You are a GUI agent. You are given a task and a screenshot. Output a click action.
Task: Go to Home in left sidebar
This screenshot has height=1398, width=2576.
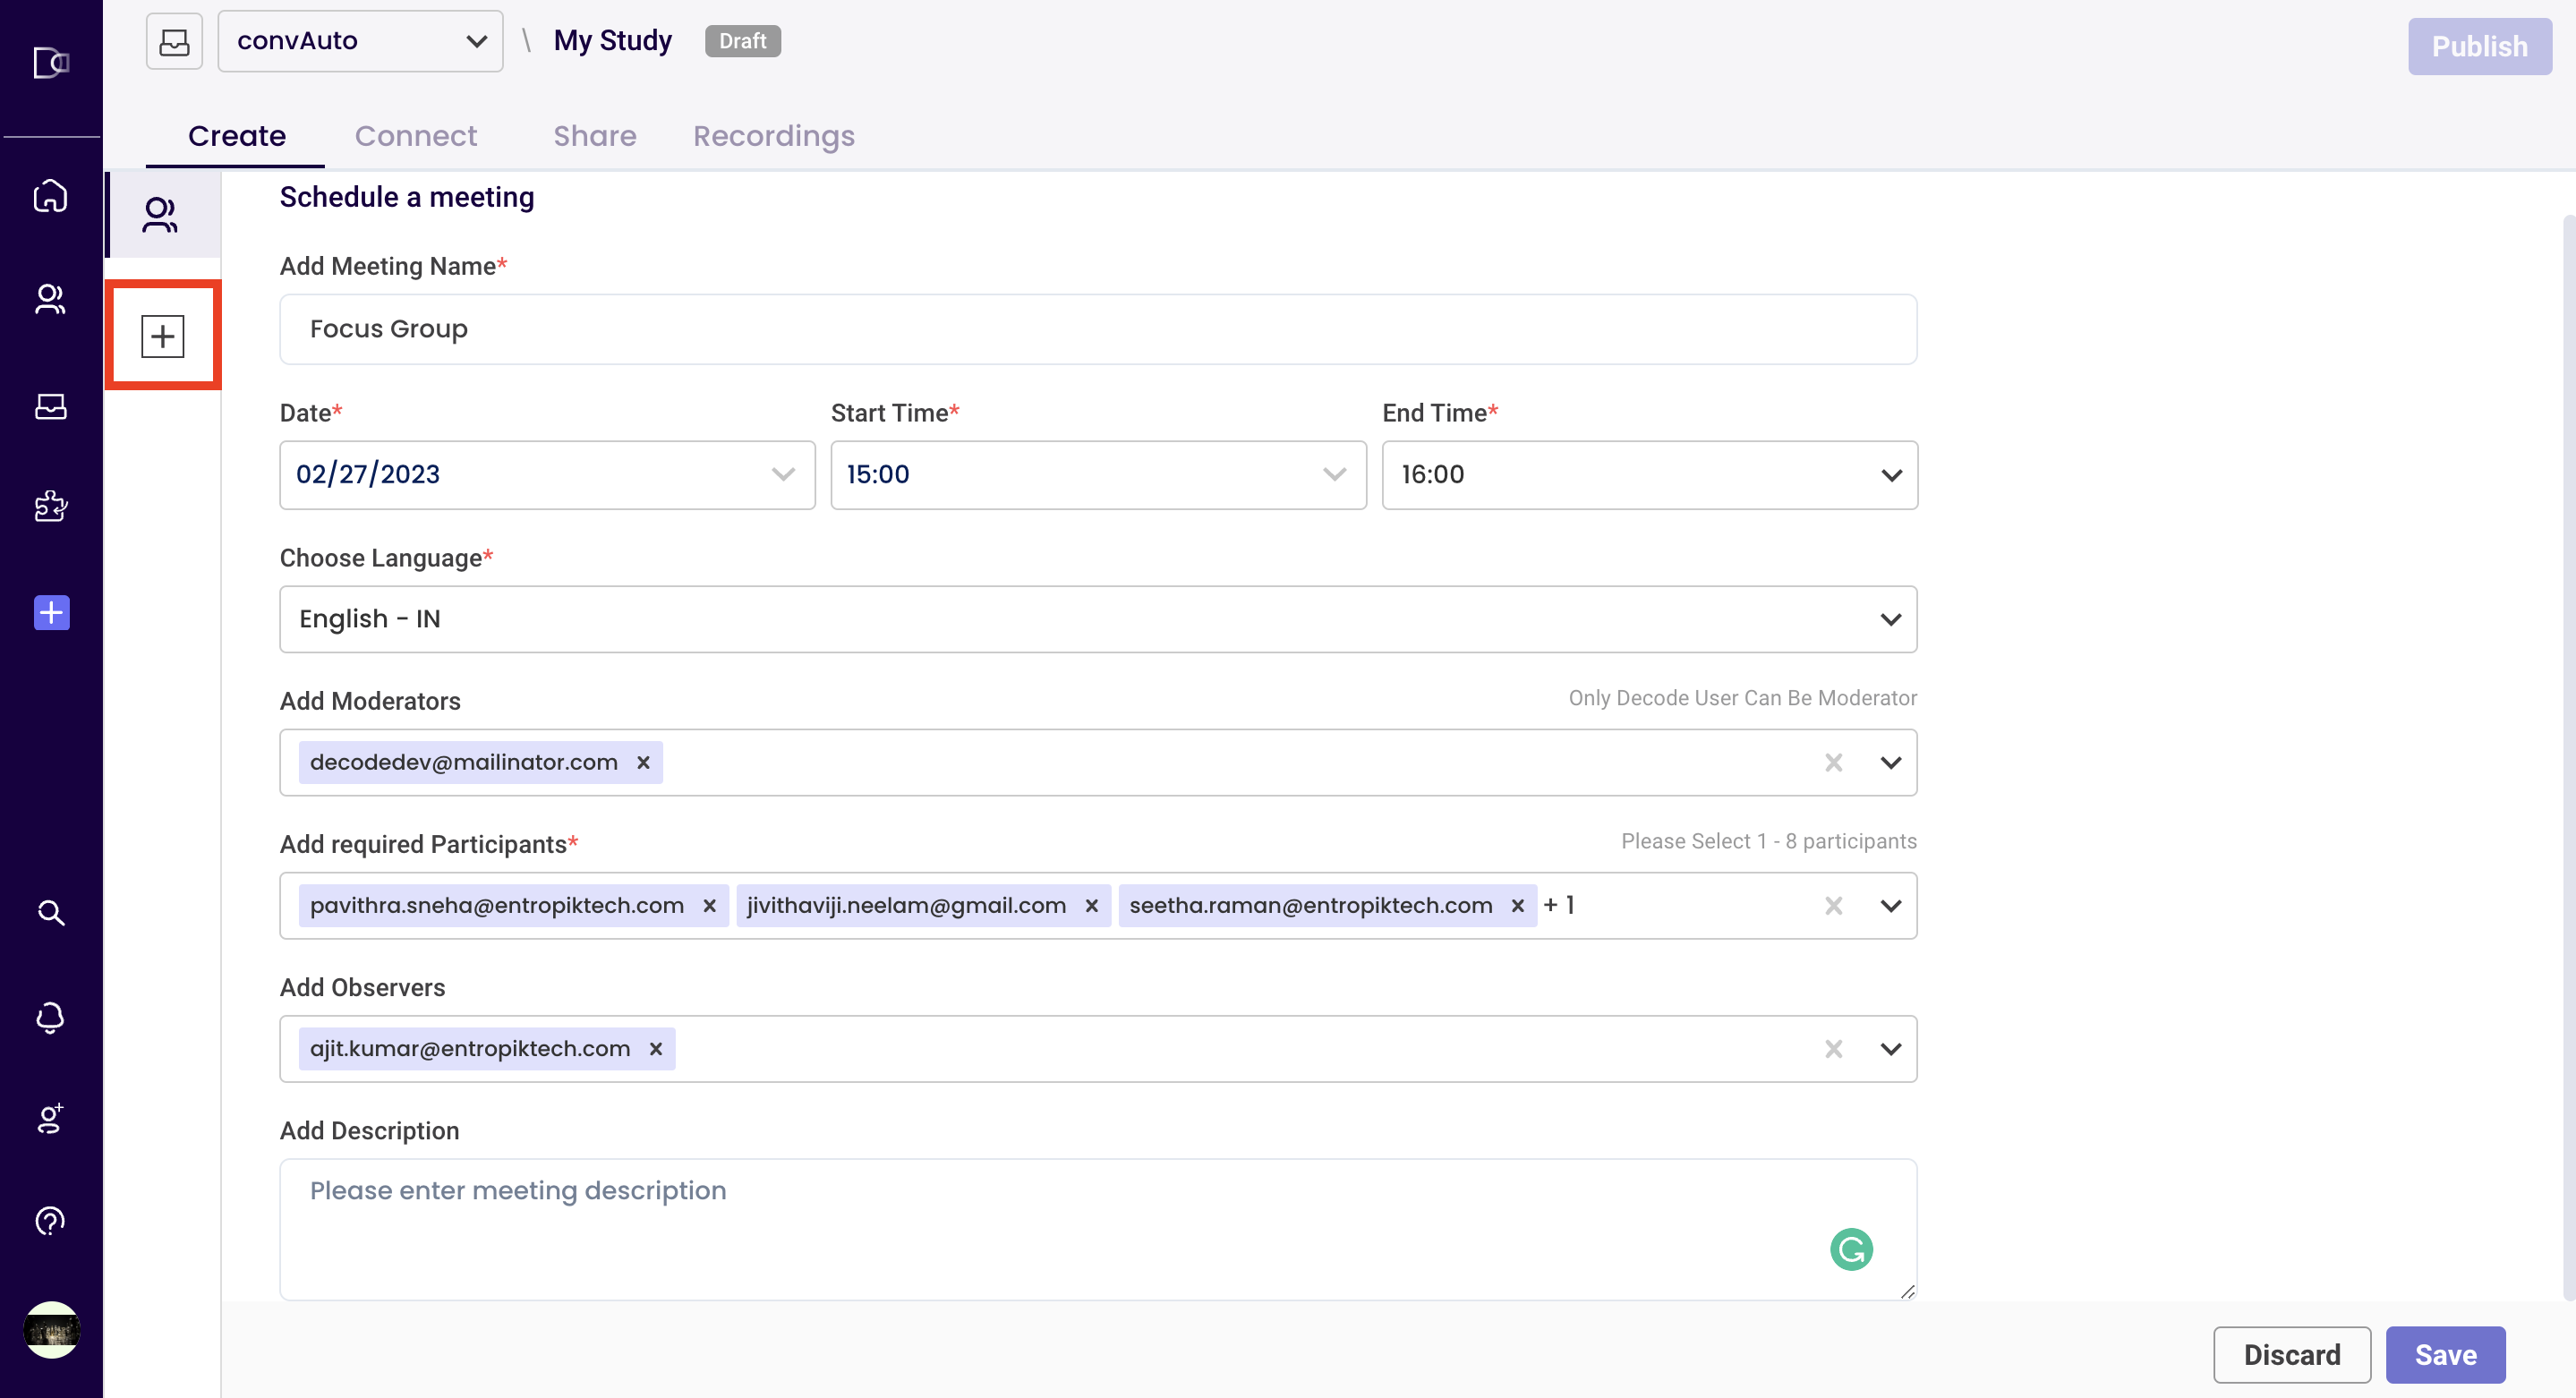(x=51, y=195)
